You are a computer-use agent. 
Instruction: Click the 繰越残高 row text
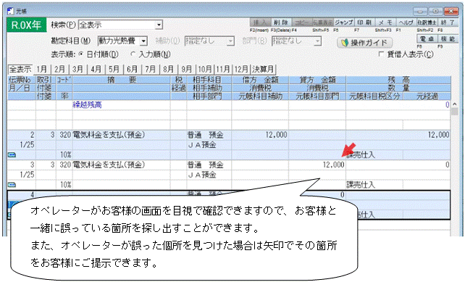point(87,105)
